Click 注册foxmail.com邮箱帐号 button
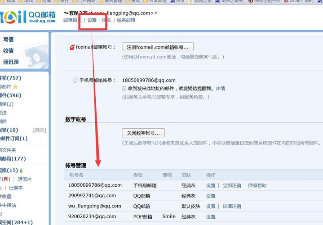The height and width of the screenshot is (225, 323). [x=158, y=47]
